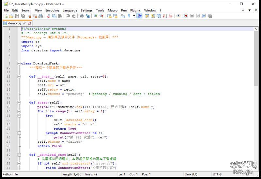
Task: Click line number 16 in the margin
Action: 8,94
